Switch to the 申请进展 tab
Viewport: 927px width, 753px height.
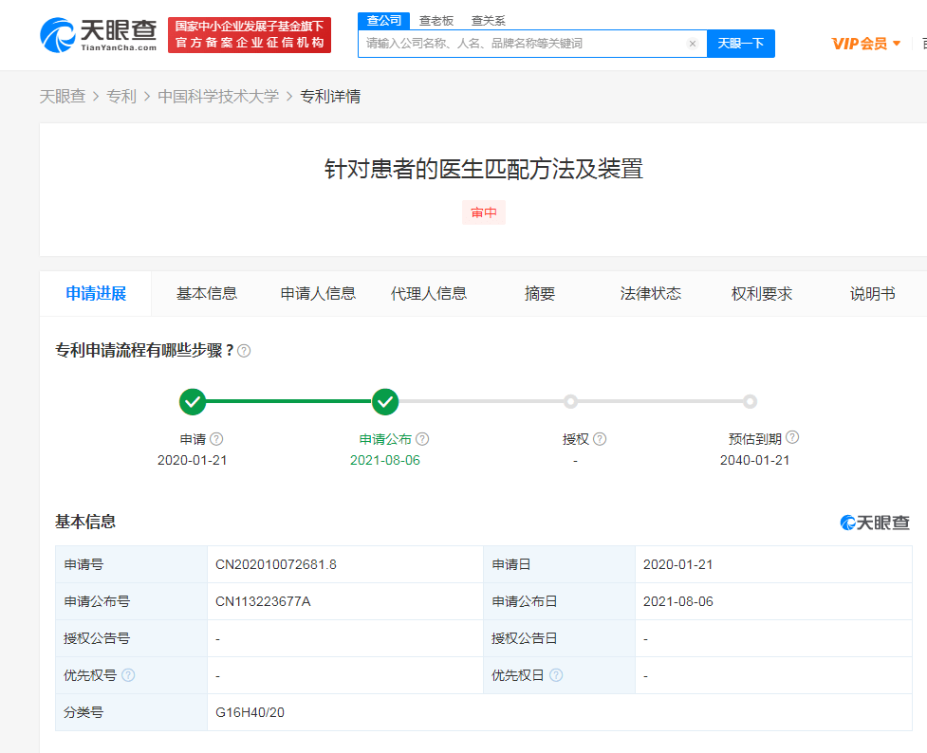pyautogui.click(x=96, y=294)
